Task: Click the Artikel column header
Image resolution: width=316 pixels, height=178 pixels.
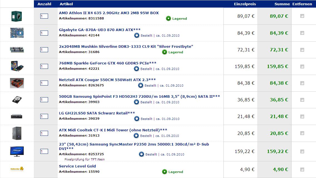Action: [x=66, y=4]
